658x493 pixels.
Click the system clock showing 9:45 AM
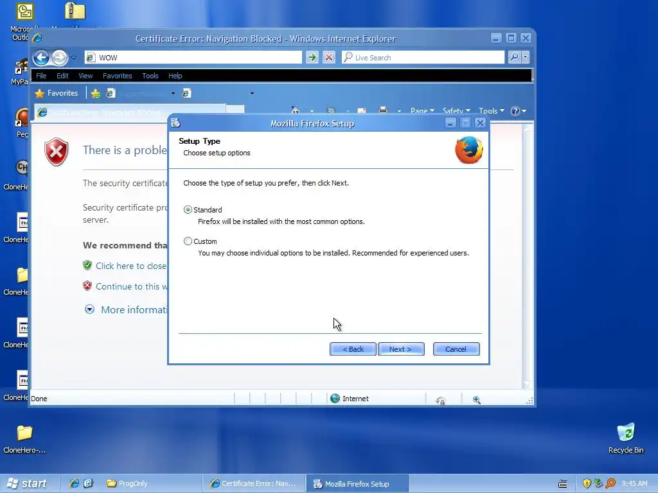634,484
